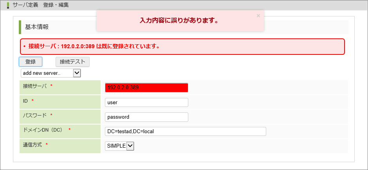Click the パスワード field label
This screenshot has height=170, width=368.
35,115
